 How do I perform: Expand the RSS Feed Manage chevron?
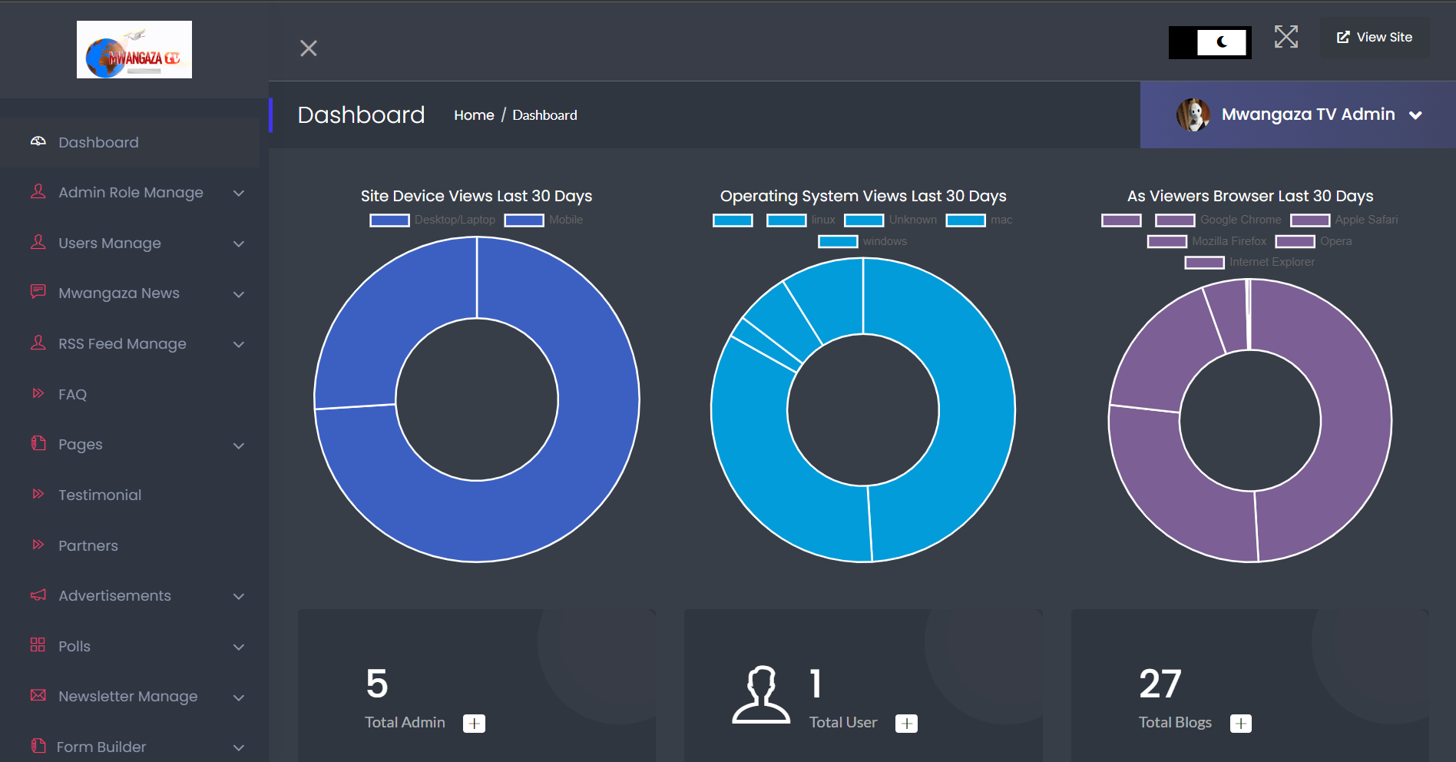point(239,344)
